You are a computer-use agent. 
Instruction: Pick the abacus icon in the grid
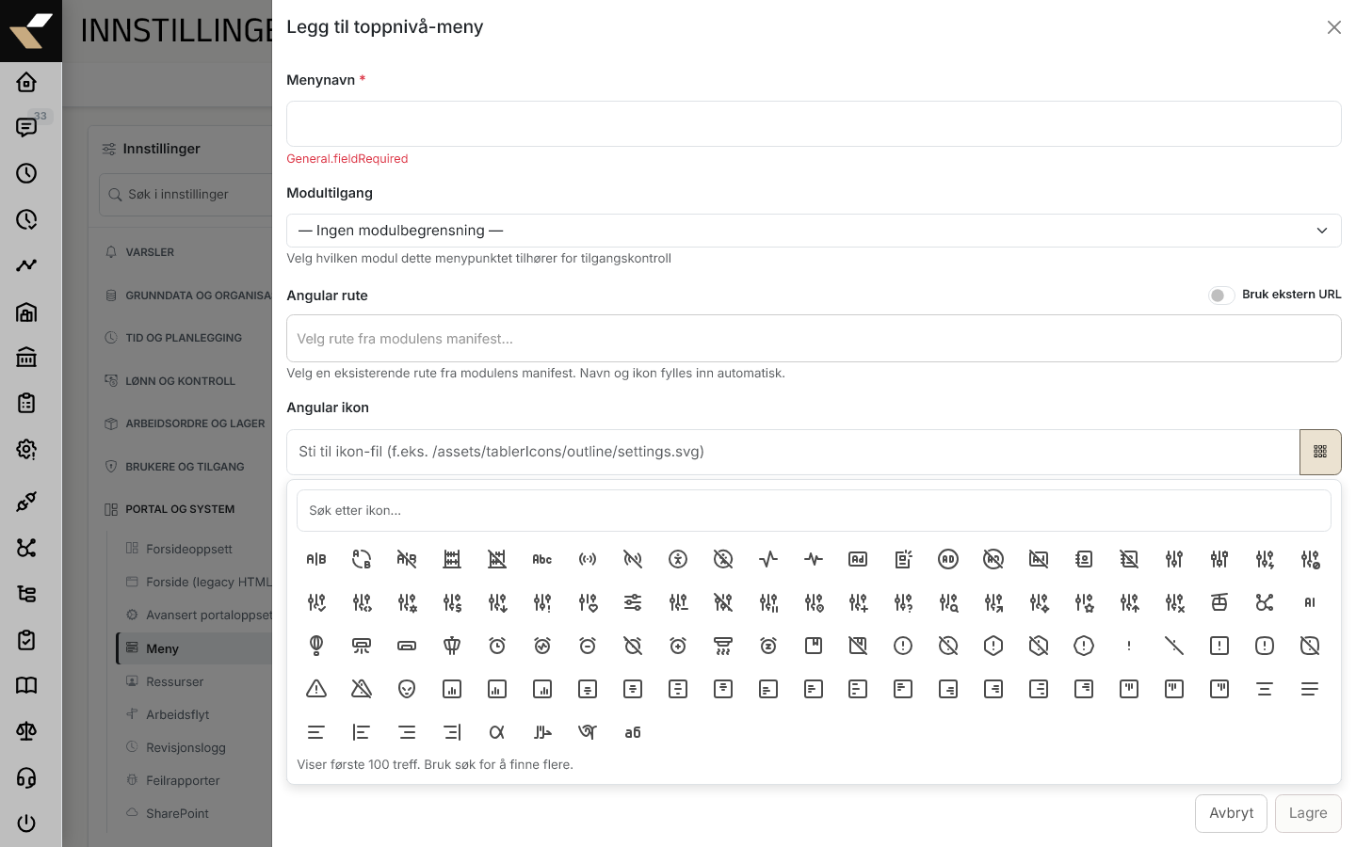click(452, 559)
